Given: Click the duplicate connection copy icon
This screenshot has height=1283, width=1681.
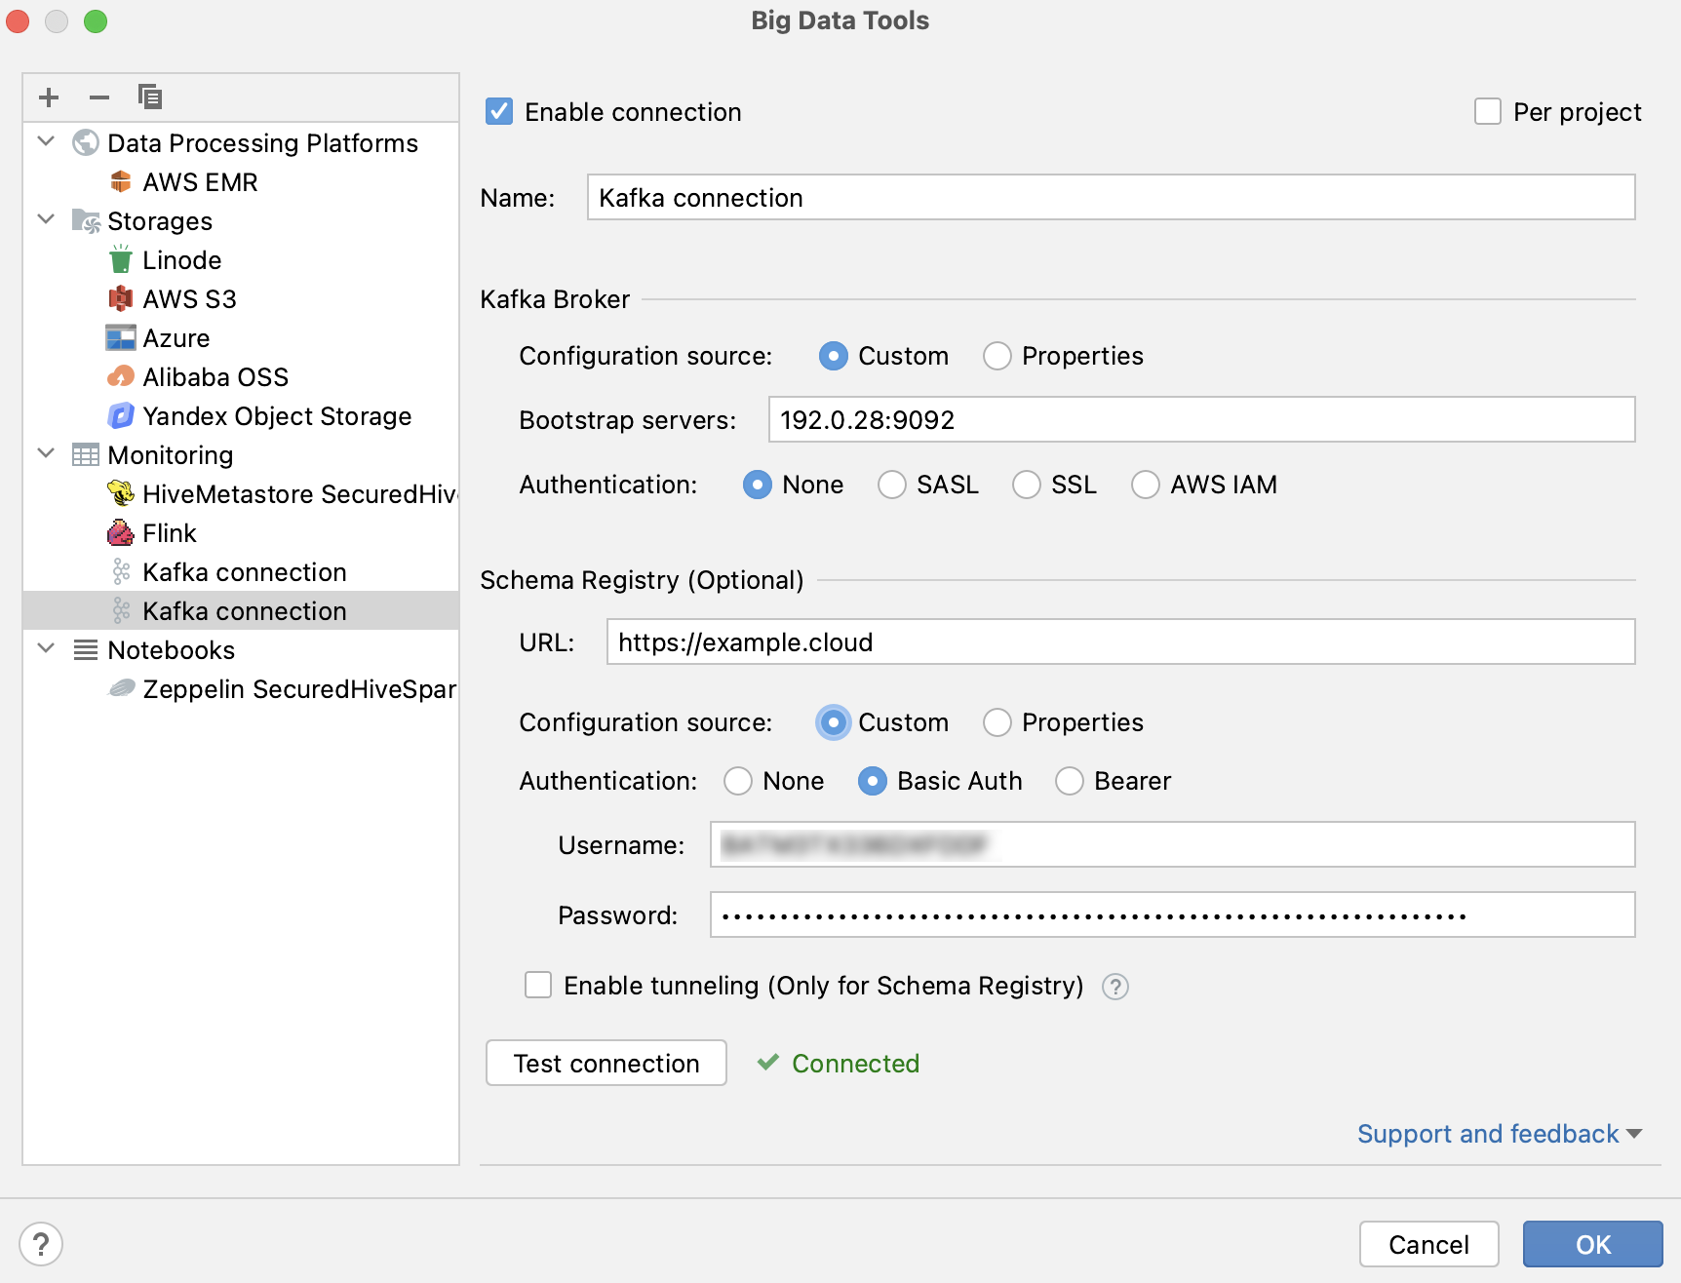Looking at the screenshot, I should click(150, 97).
